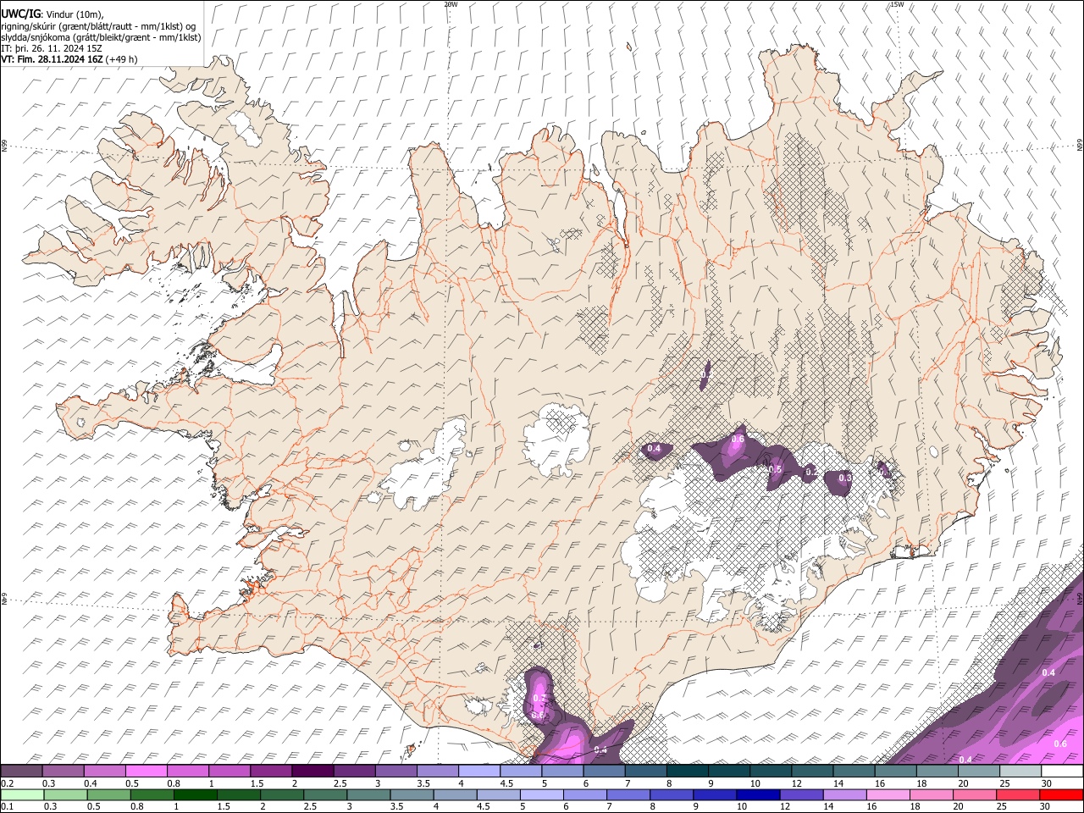The width and height of the screenshot is (1084, 813).
Task: Select the bold 'VT: Fim. 28.11.2024 16Z' text
Action: point(53,59)
